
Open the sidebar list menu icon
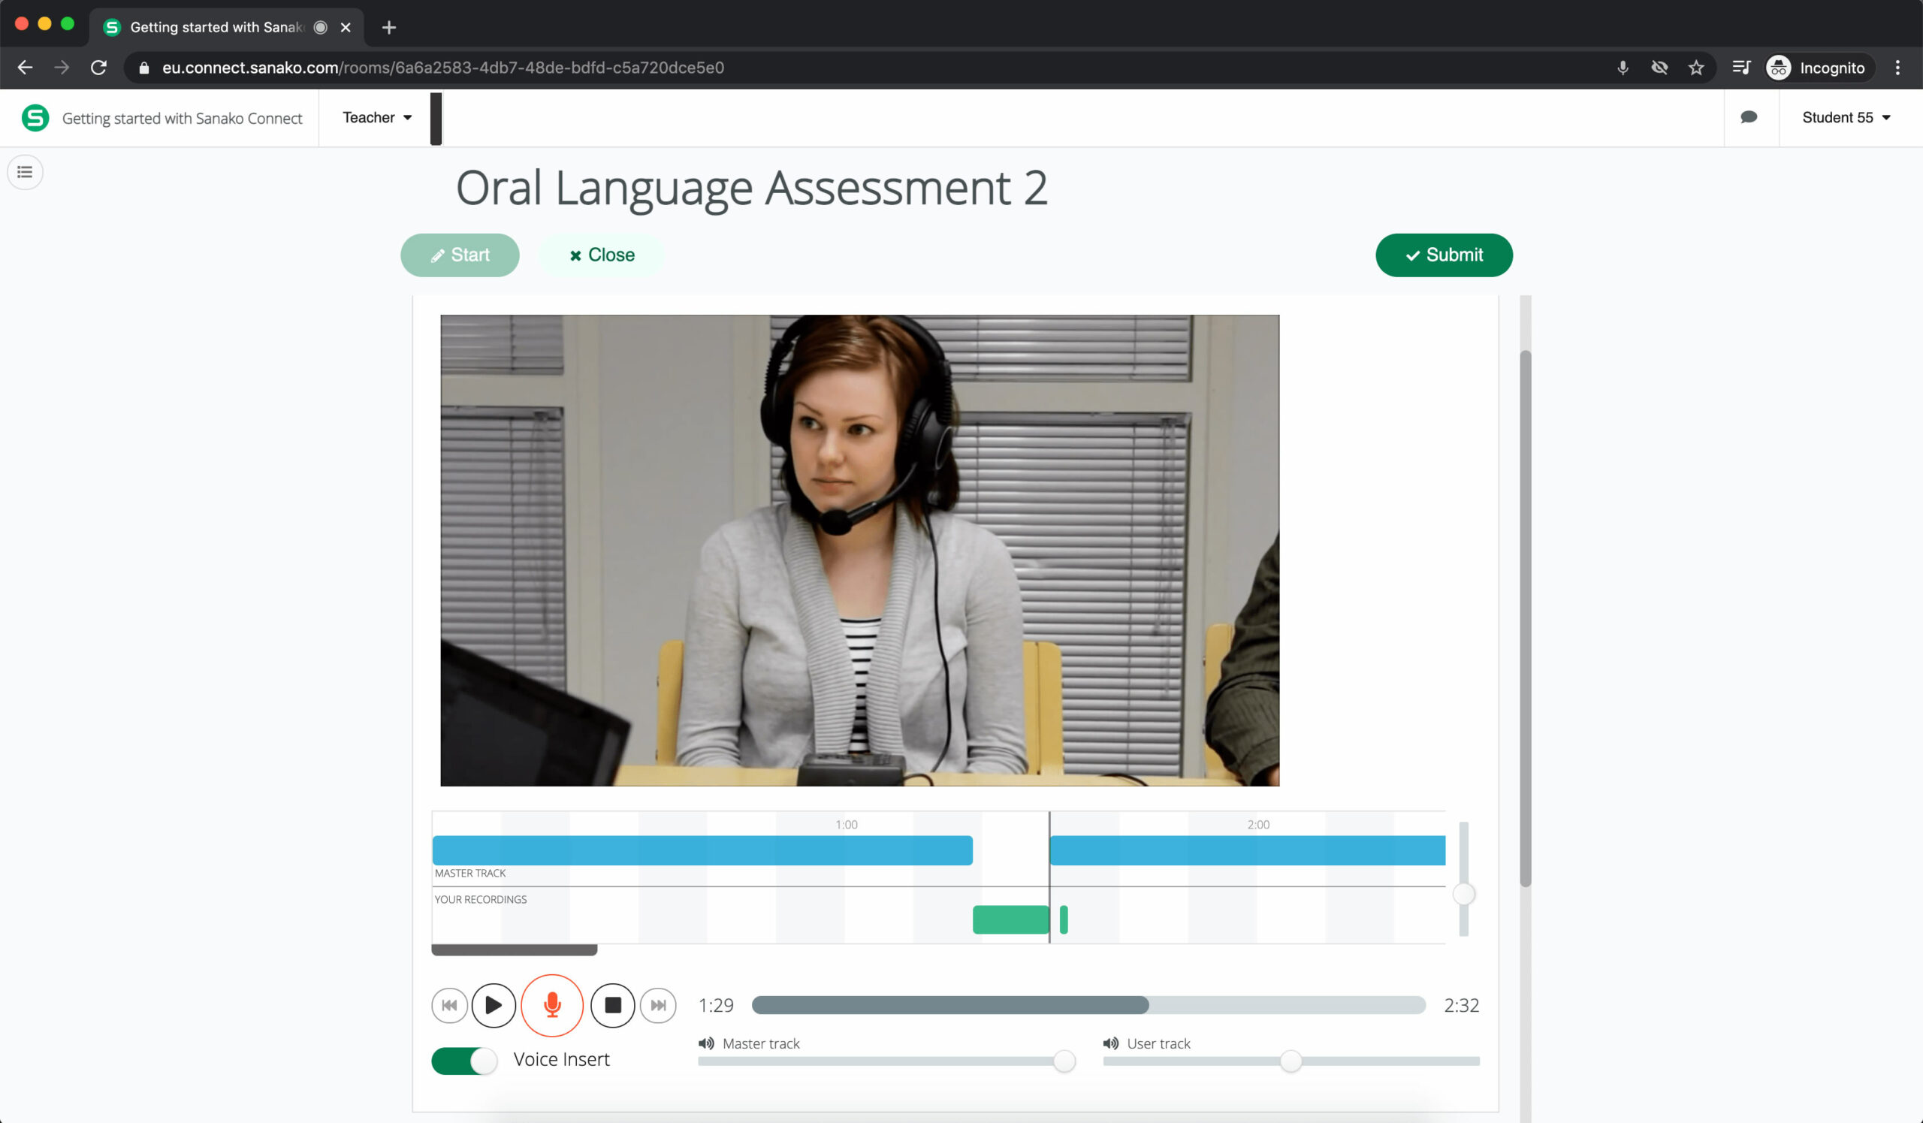click(x=26, y=172)
